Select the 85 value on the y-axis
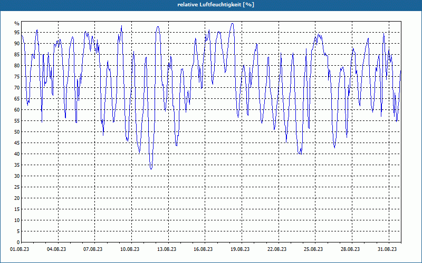The width and height of the screenshot is (422, 263). [17, 55]
